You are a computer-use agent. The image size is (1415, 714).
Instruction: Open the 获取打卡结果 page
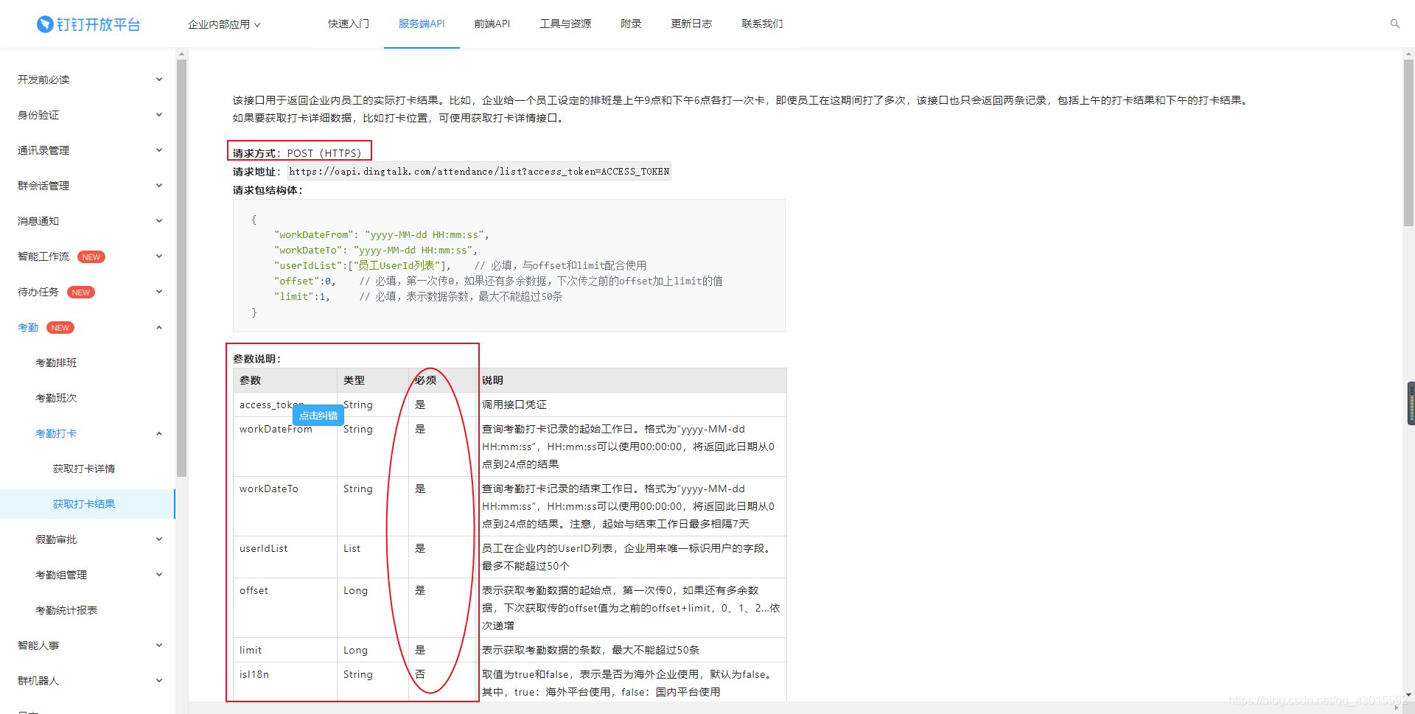[84, 504]
